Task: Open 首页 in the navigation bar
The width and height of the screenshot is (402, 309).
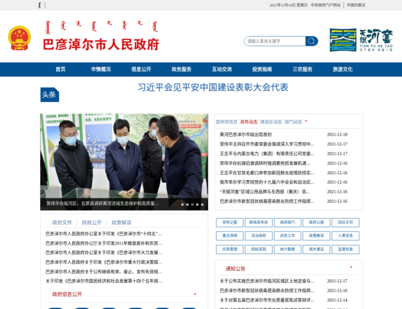Action: coord(61,69)
